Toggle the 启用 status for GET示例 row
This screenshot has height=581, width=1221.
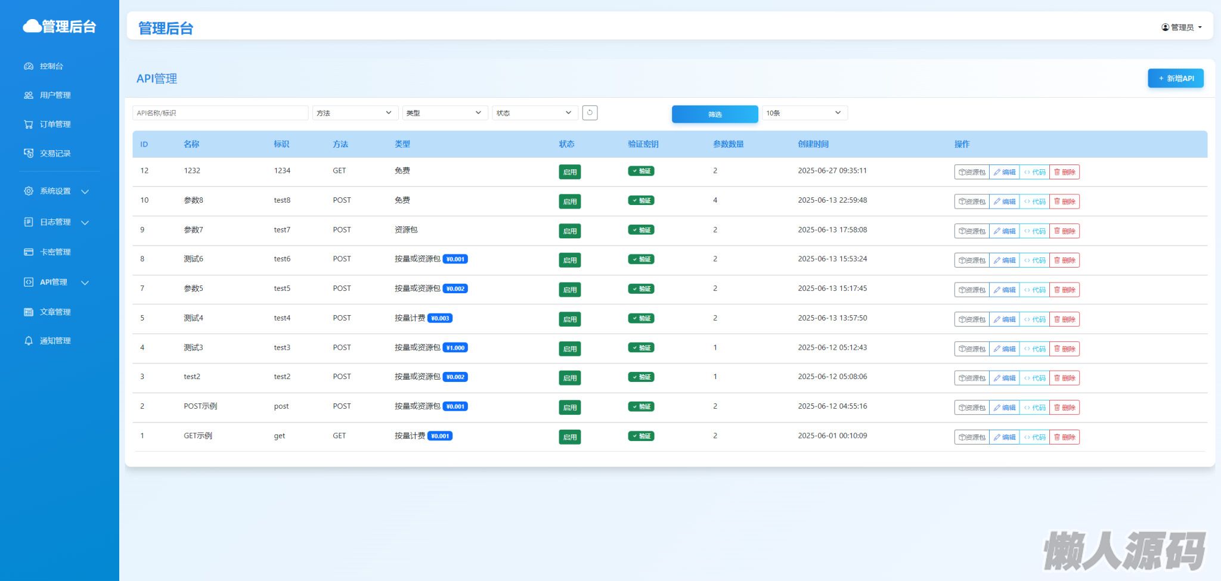click(569, 437)
